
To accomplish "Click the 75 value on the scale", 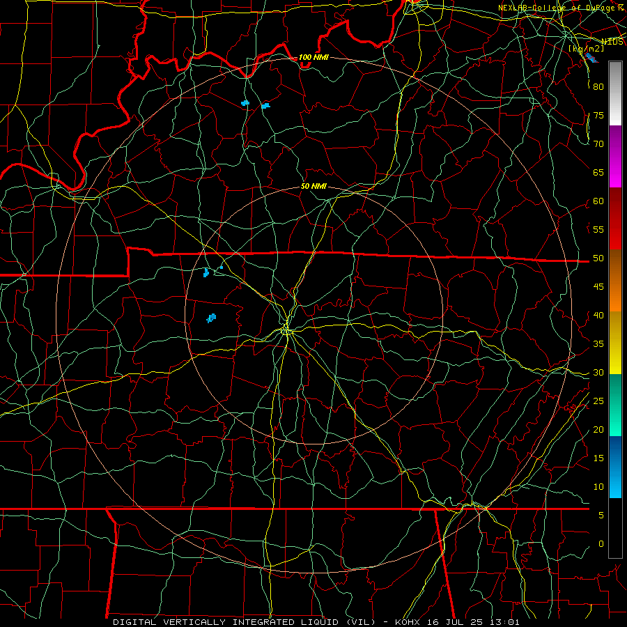I will tap(598, 115).
